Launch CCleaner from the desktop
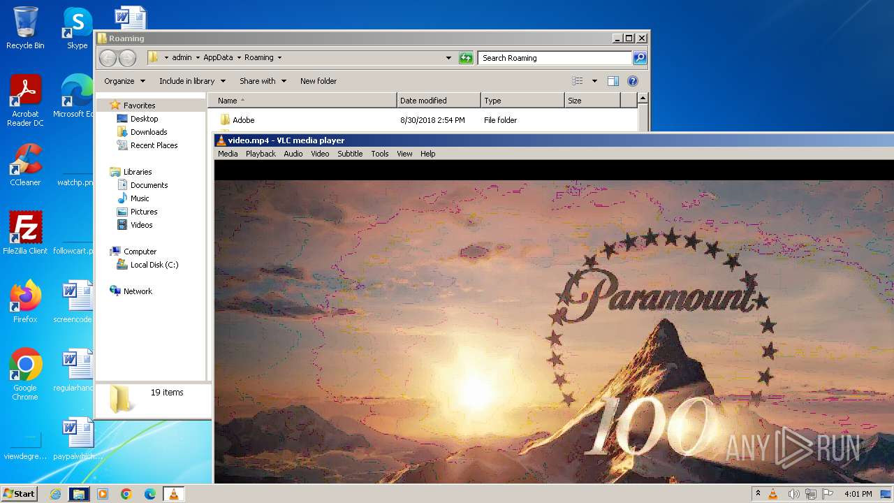Screen dimensions: 894x503 25,165
